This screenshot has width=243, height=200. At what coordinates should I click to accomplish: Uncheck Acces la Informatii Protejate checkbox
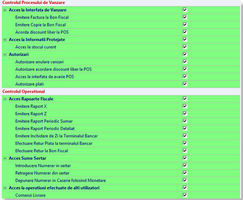(185, 40)
